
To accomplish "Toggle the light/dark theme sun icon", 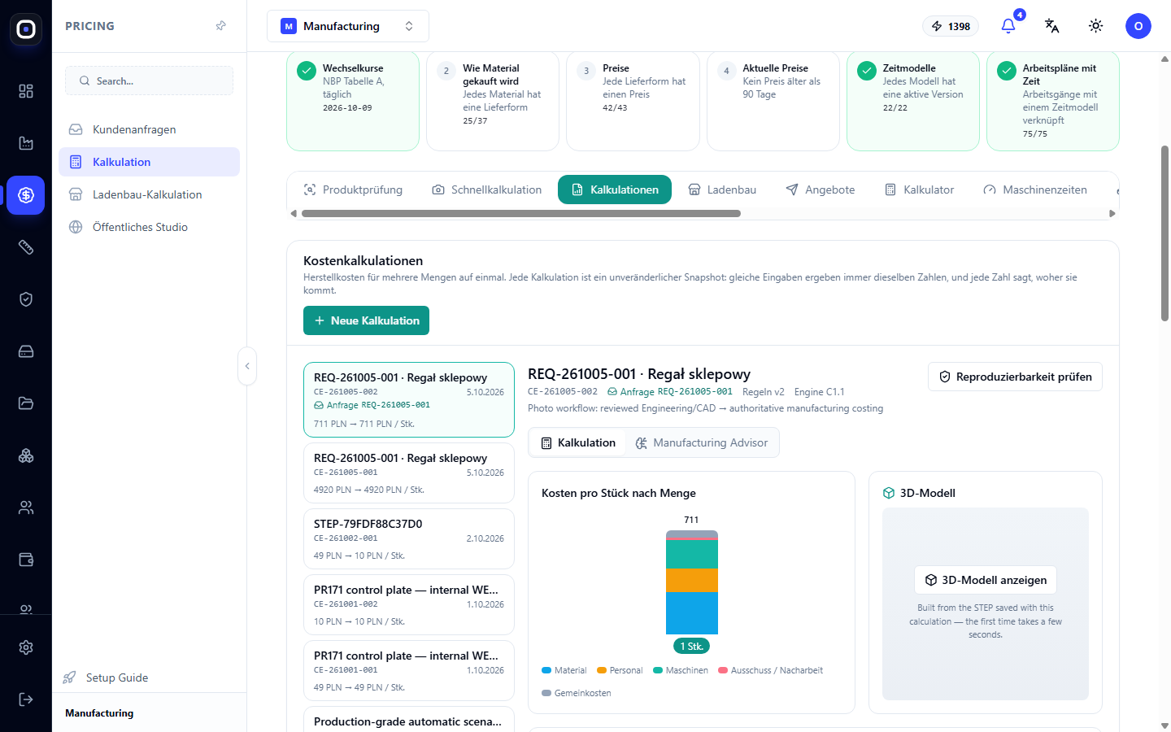I will point(1096,26).
